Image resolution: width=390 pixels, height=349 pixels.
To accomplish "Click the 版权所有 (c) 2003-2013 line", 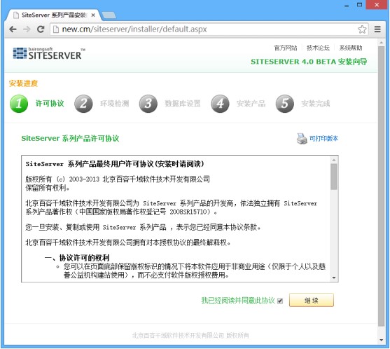I will [x=118, y=179].
